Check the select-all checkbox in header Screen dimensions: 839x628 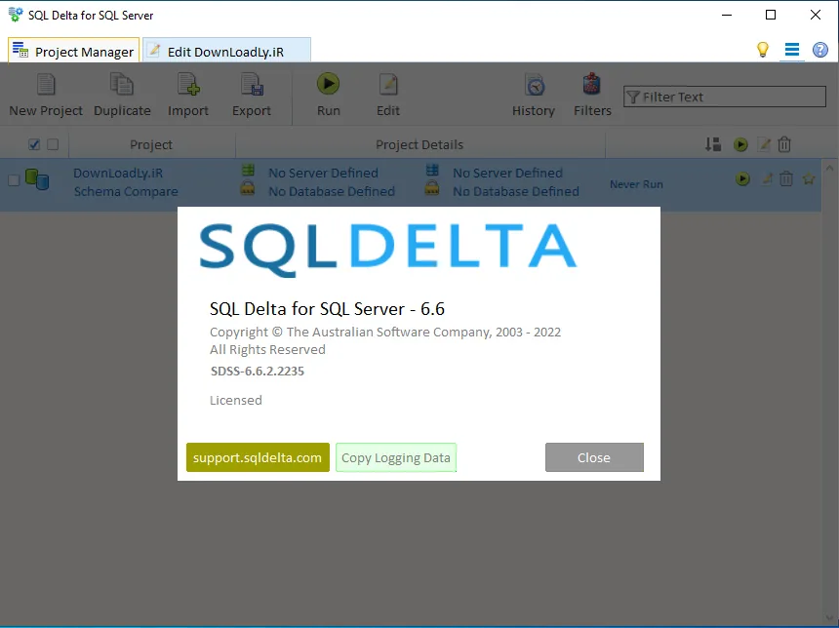click(34, 144)
